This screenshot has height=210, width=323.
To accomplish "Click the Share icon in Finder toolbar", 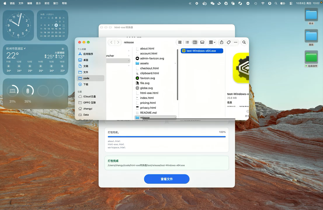I will (x=222, y=42).
